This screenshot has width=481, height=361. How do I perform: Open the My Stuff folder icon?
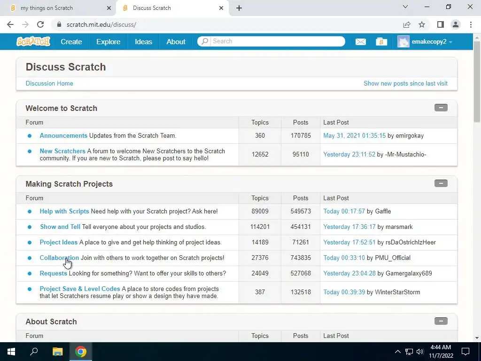[381, 42]
